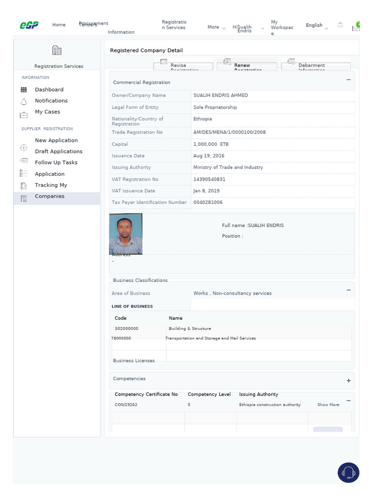
Task: Click the Revise Registration icon
Action: coord(164,62)
